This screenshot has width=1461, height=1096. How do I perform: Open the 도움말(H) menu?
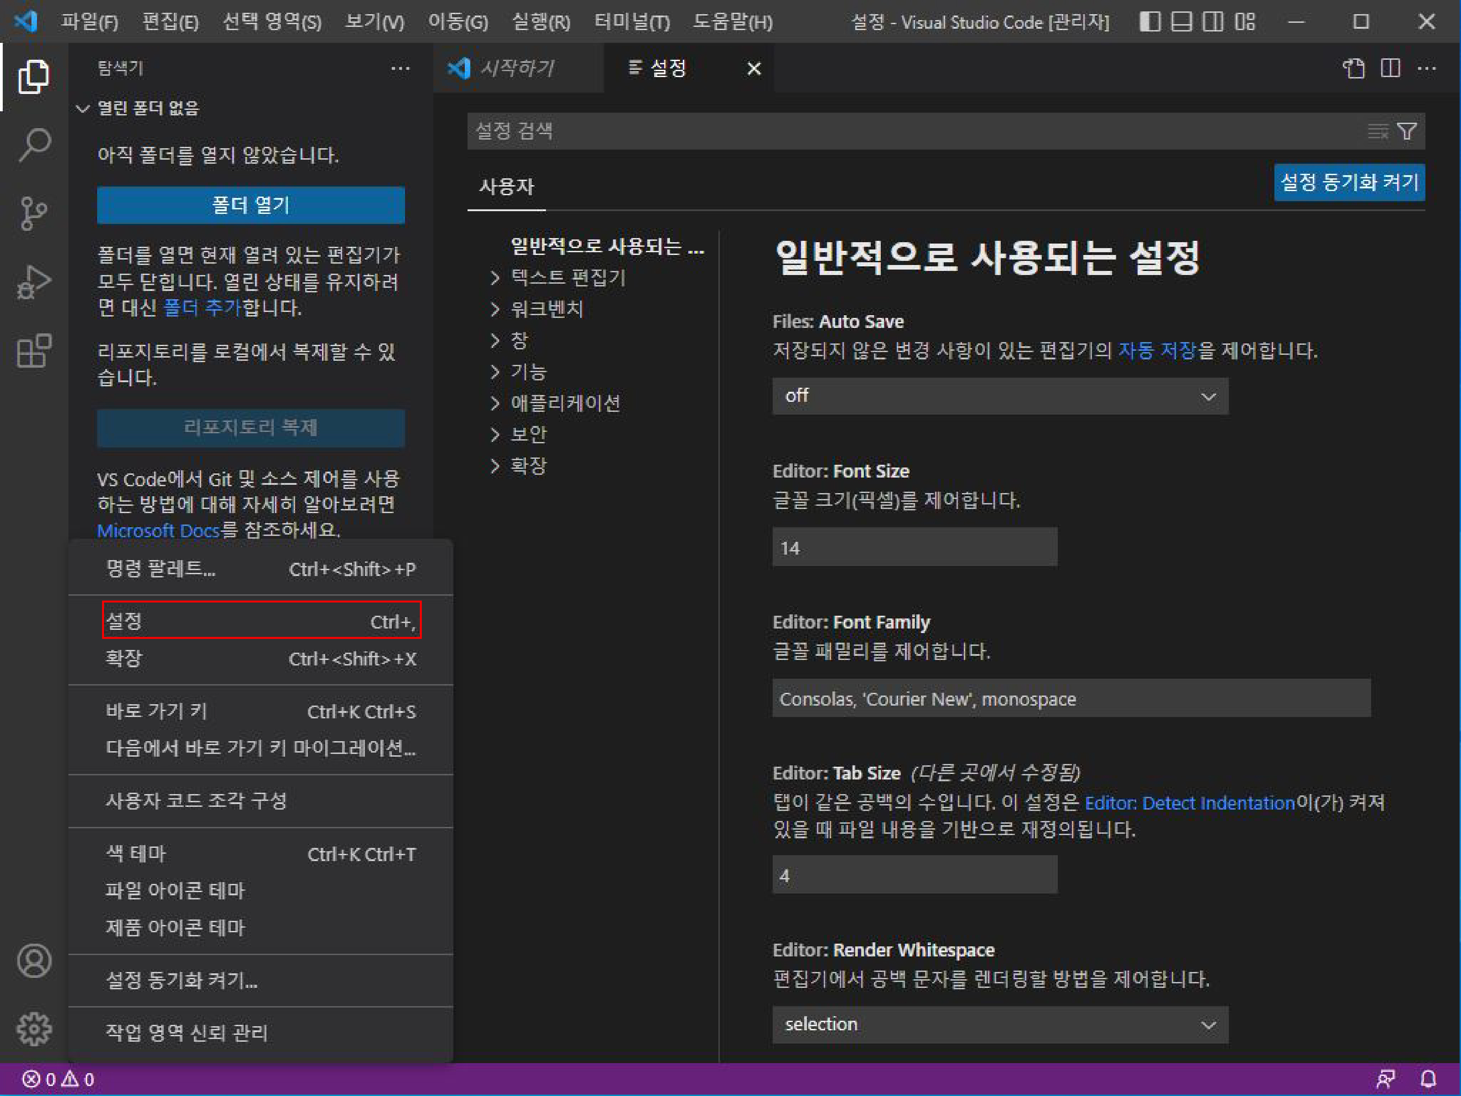pyautogui.click(x=733, y=22)
